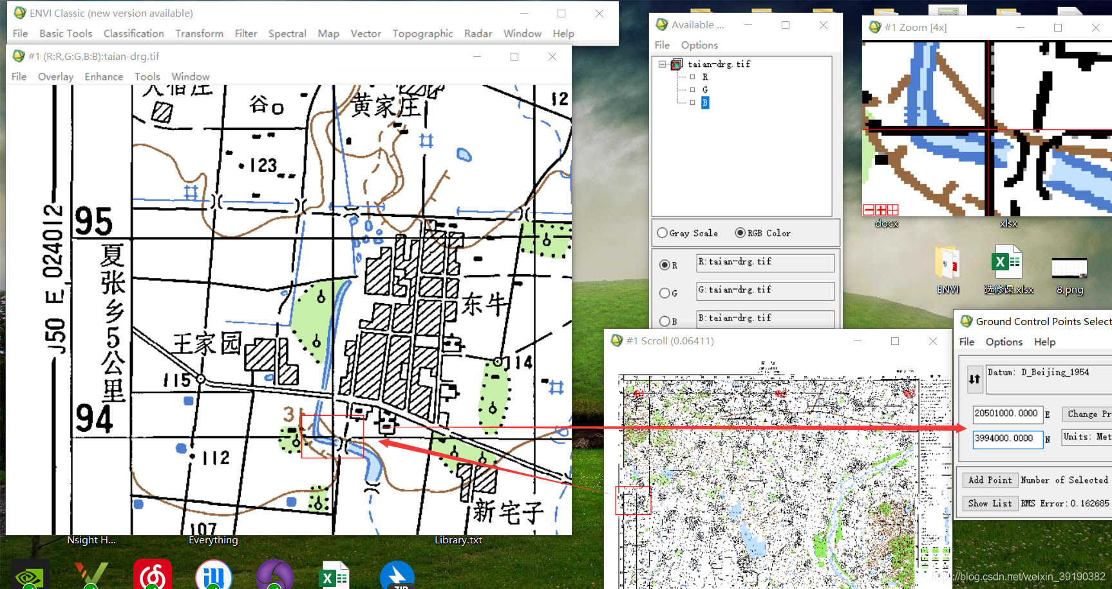Open the Topographic menu
This screenshot has height=589, width=1112.
tap(422, 33)
